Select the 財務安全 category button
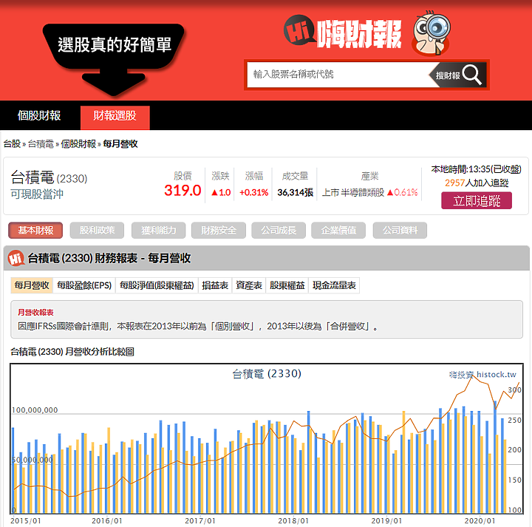 [x=219, y=231]
